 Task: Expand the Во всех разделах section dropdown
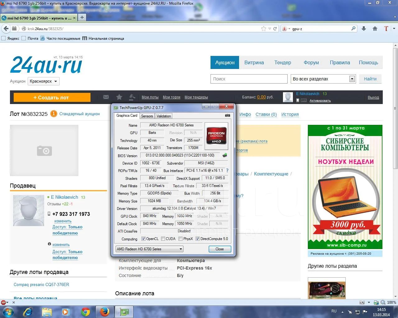click(x=323, y=79)
